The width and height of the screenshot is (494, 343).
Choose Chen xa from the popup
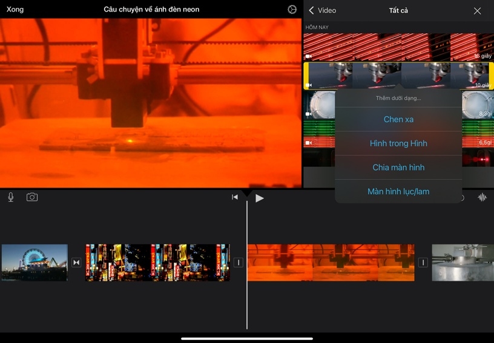coord(398,119)
